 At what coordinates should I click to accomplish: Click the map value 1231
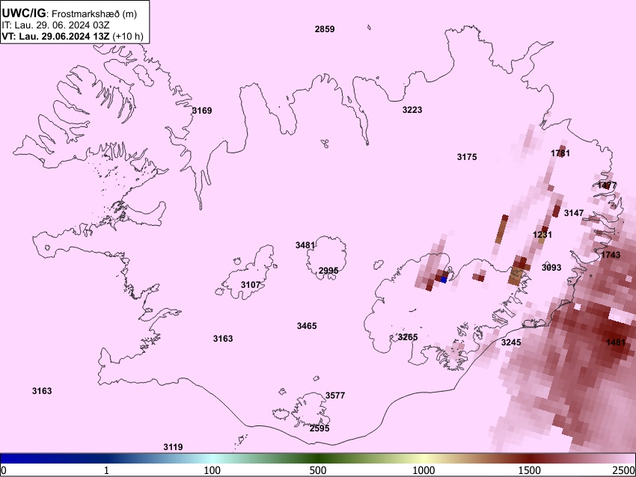coord(542,235)
